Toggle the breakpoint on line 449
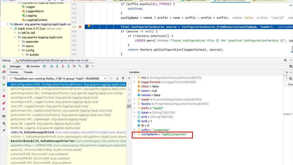 click(x=80, y=27)
